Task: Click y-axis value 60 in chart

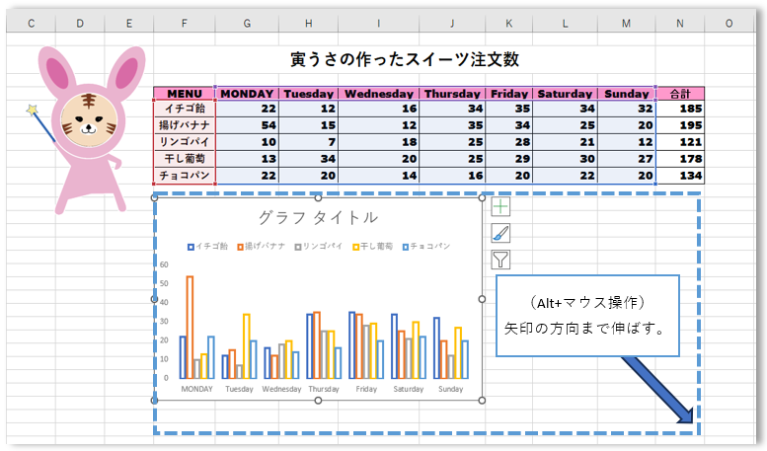Action: [x=164, y=264]
